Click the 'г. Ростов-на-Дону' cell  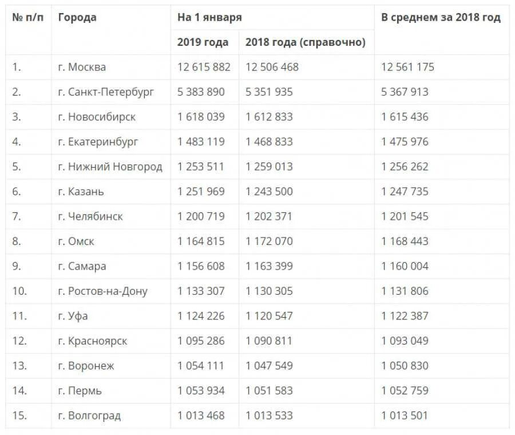pos(103,291)
